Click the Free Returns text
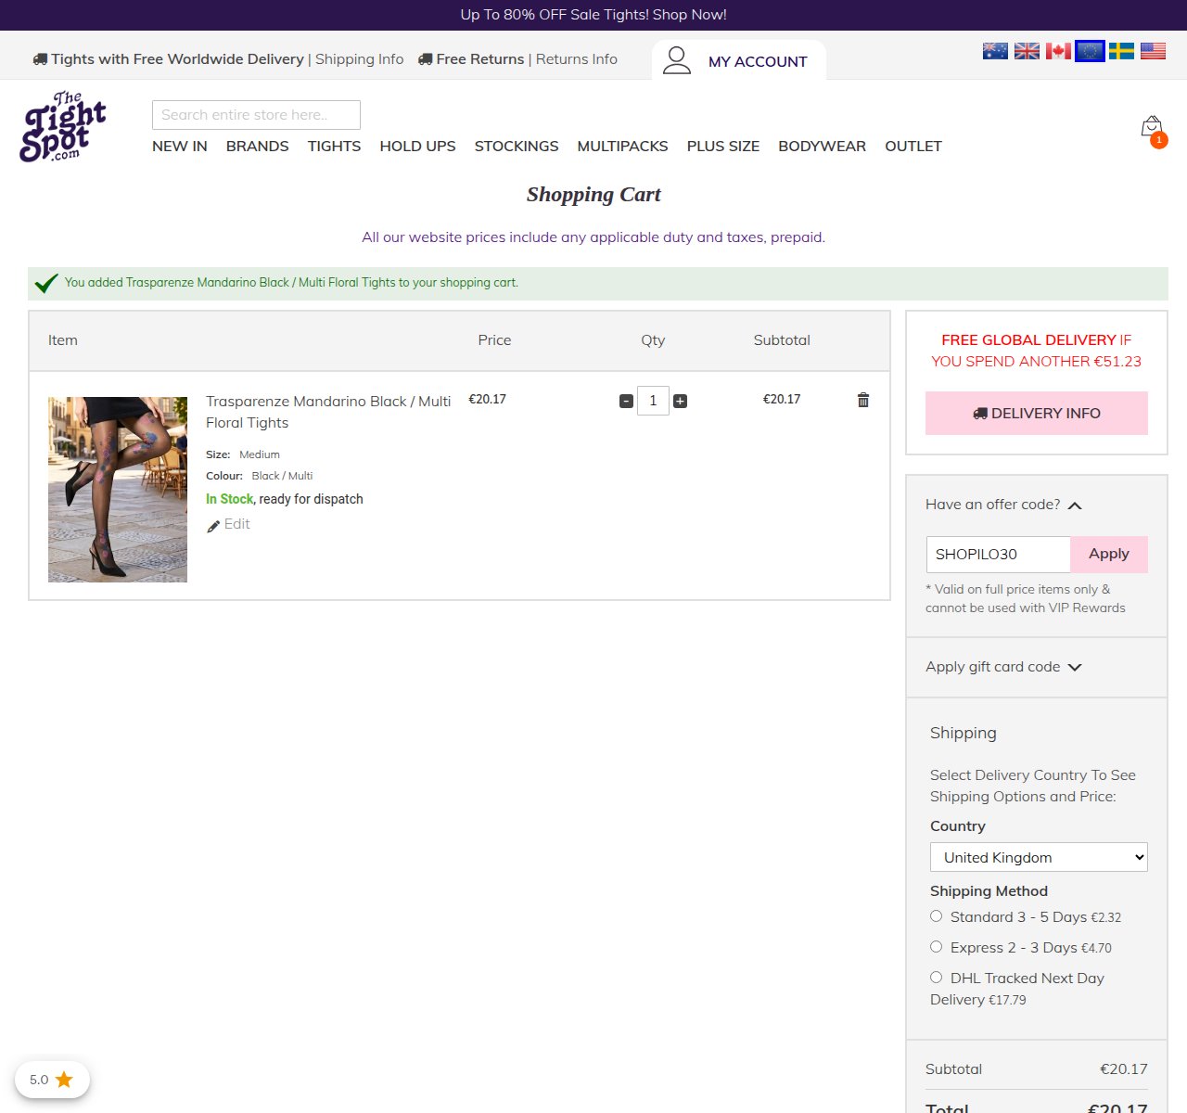The width and height of the screenshot is (1187, 1113). [480, 59]
